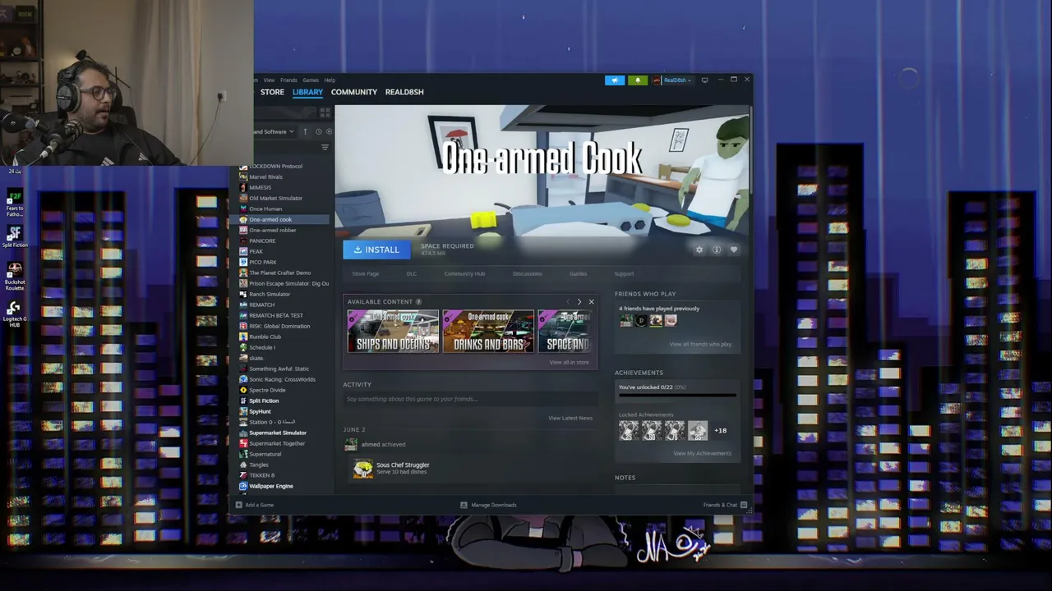Viewport: 1052px width, 591px height.
Task: Click the Spectre Divide icon in library
Action: click(x=243, y=390)
